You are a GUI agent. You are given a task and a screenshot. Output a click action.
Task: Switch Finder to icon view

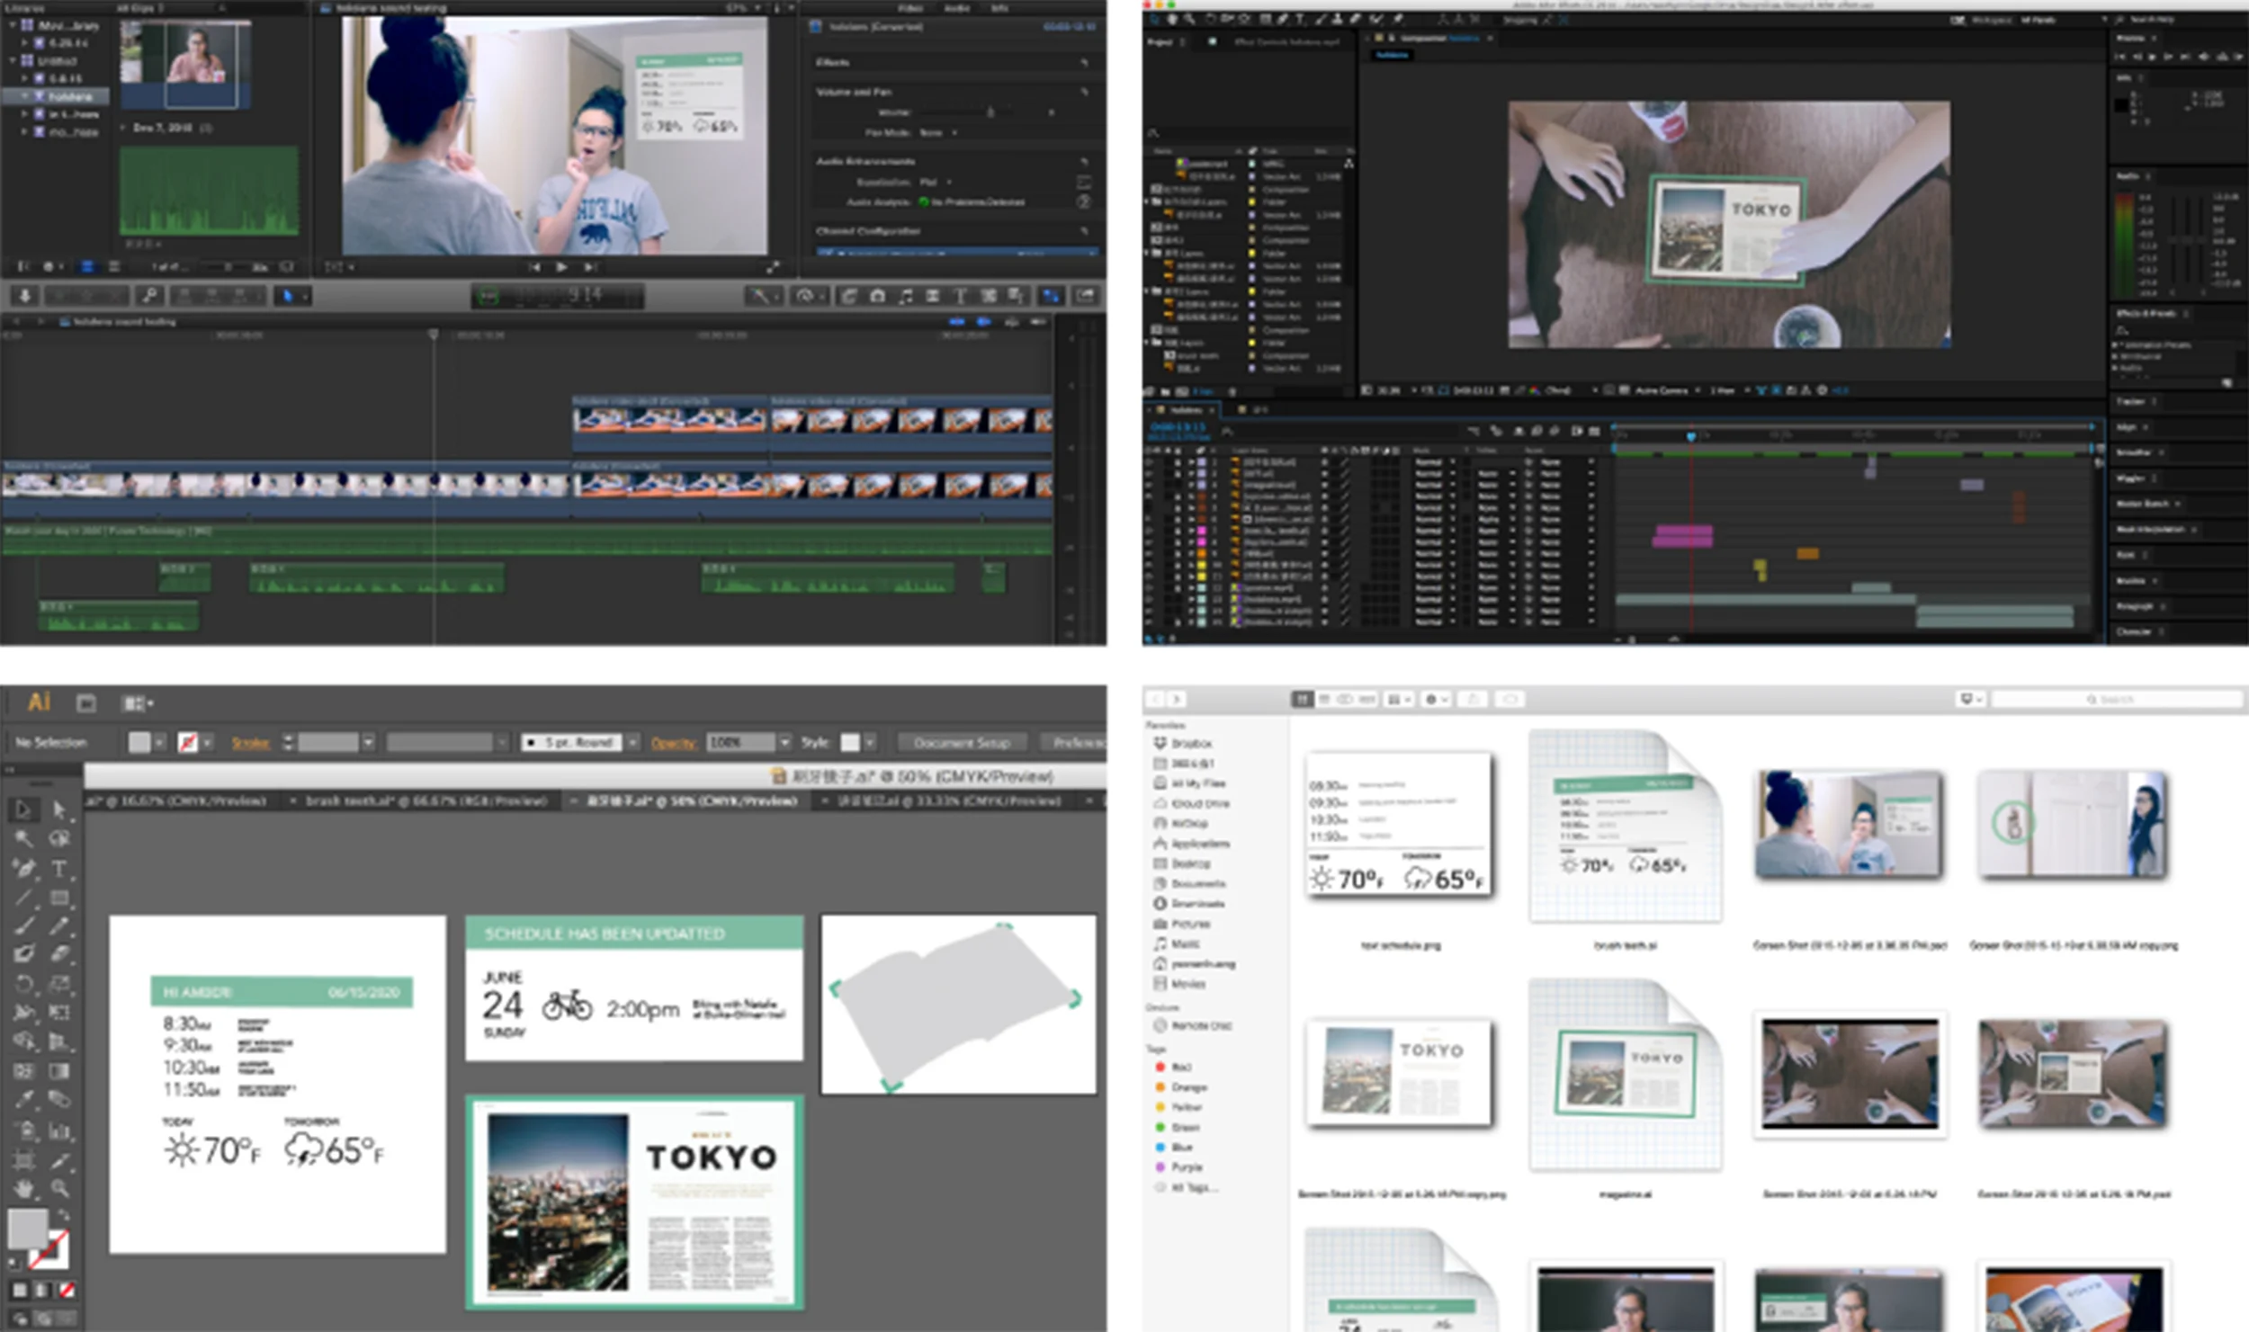[x=1302, y=699]
